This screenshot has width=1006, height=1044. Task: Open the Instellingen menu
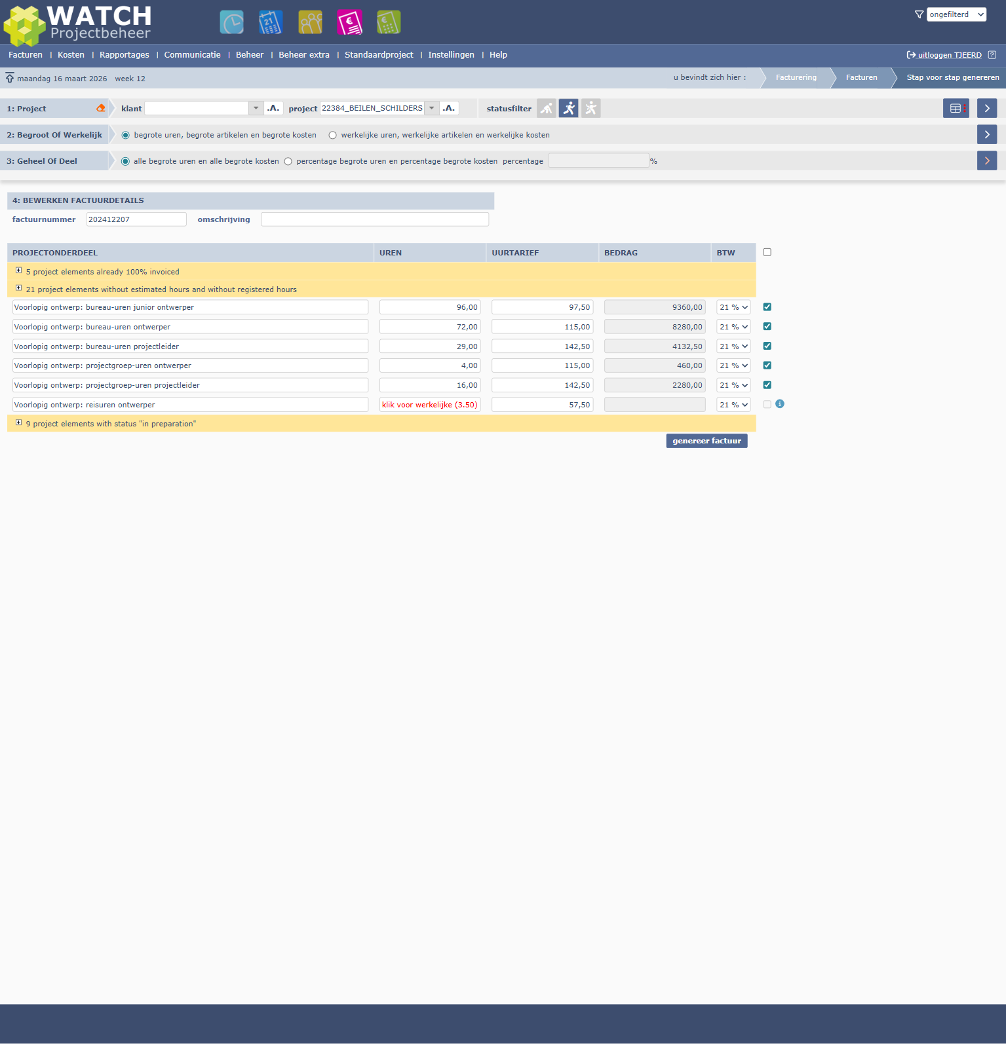tap(451, 55)
